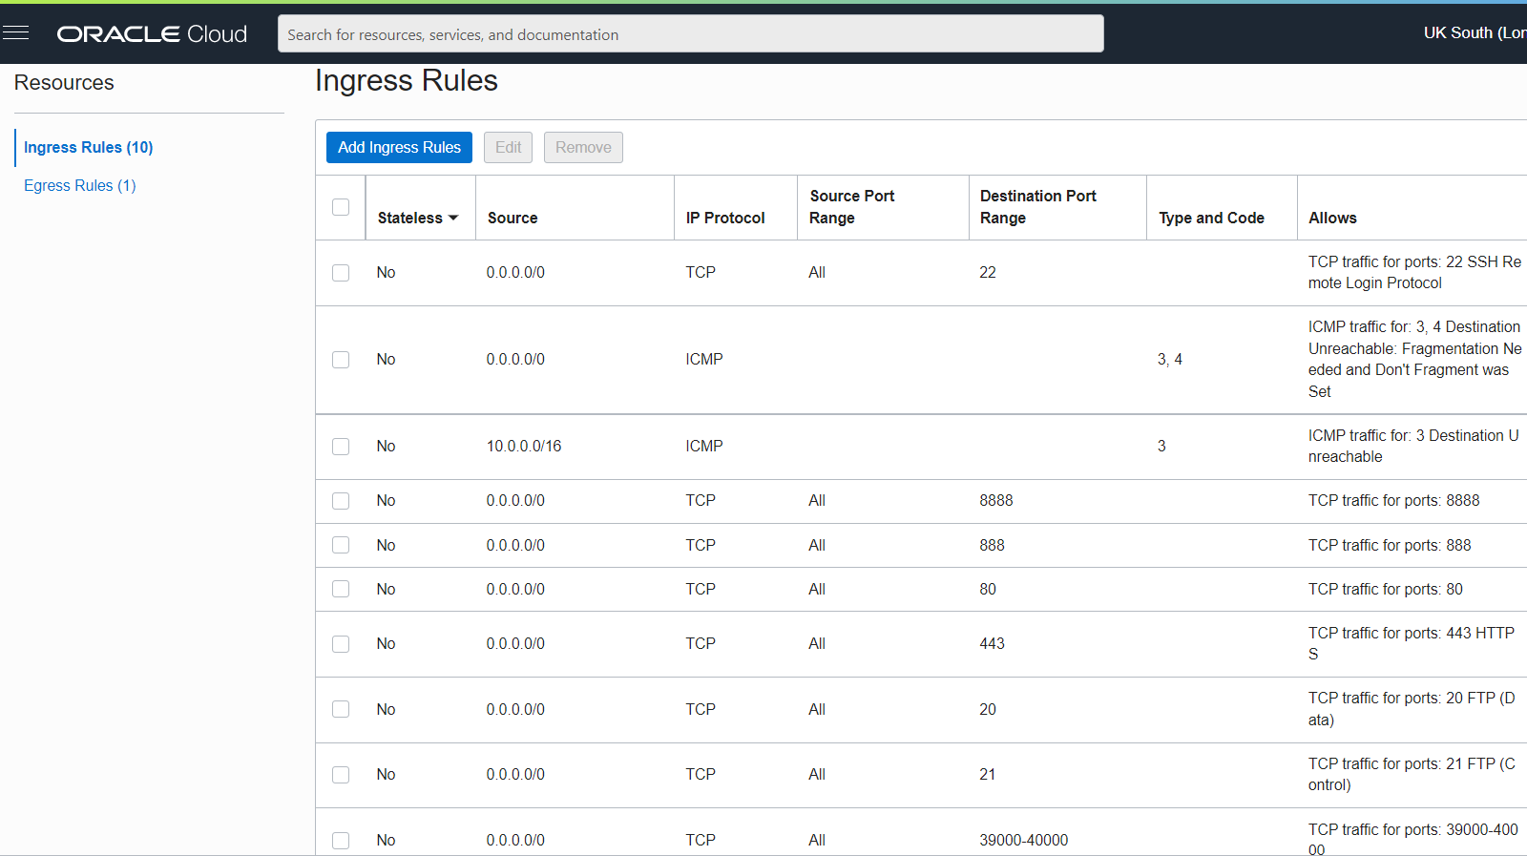Select the ICMP 3, 4 rule checkbox
This screenshot has width=1527, height=856.
[x=341, y=360]
